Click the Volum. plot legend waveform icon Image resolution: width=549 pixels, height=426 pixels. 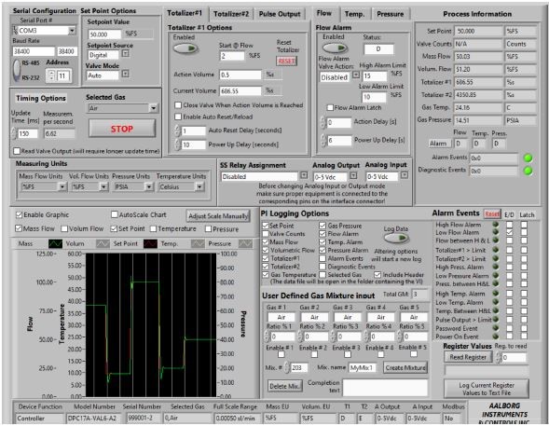click(x=103, y=243)
